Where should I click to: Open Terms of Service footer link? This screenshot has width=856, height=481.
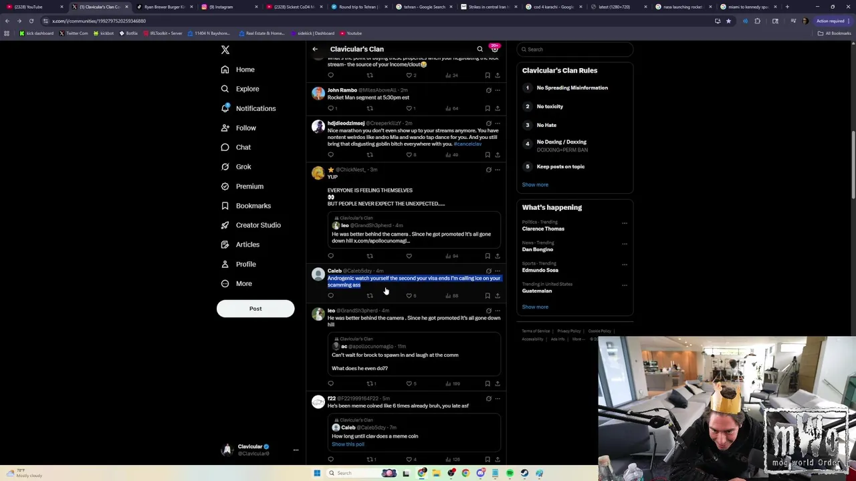click(536, 331)
